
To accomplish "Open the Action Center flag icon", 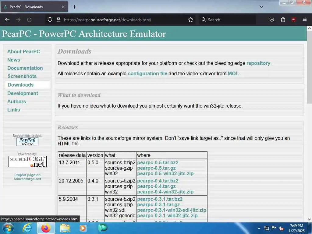I will 274,228.
